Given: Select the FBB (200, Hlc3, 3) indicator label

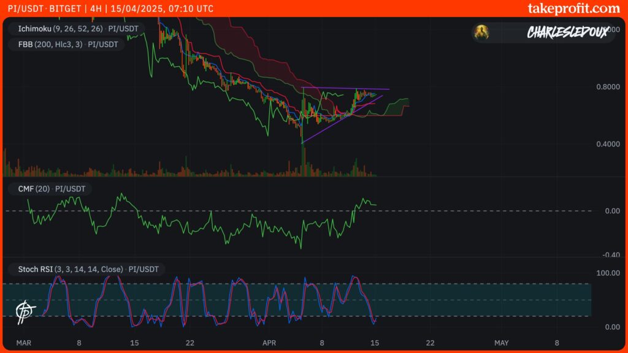Looking at the screenshot, I should click(x=66, y=44).
